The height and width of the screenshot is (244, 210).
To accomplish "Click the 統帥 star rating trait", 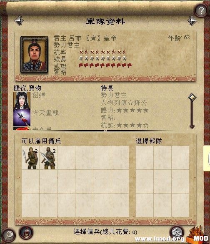I will click(125, 125).
